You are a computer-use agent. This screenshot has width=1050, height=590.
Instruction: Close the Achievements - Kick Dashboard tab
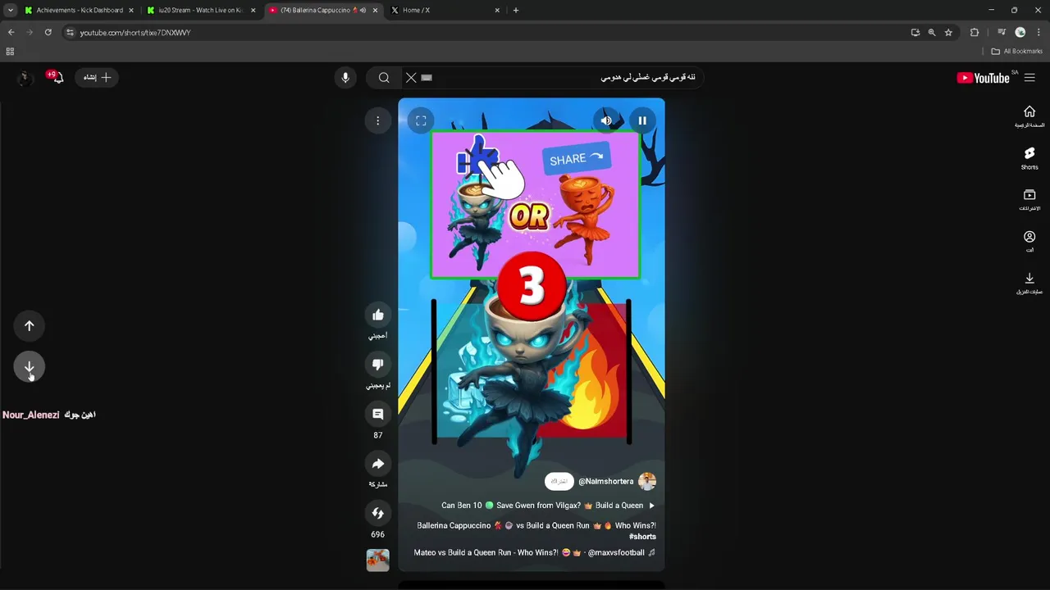[130, 10]
